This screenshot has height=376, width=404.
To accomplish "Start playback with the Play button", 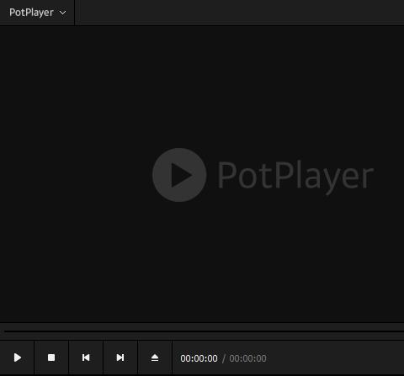I will coord(17,357).
